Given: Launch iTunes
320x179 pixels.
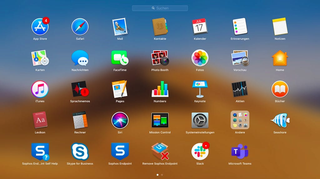Looking at the screenshot, I should [40, 89].
